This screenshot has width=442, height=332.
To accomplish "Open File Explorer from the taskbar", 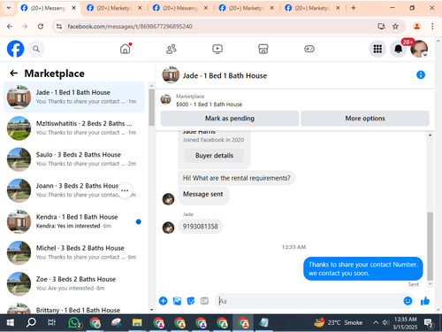I will (x=137, y=322).
